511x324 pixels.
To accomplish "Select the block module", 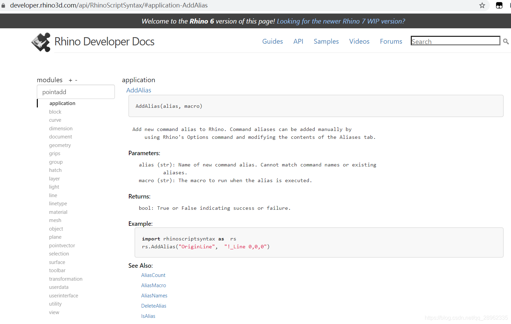I will pos(55,112).
